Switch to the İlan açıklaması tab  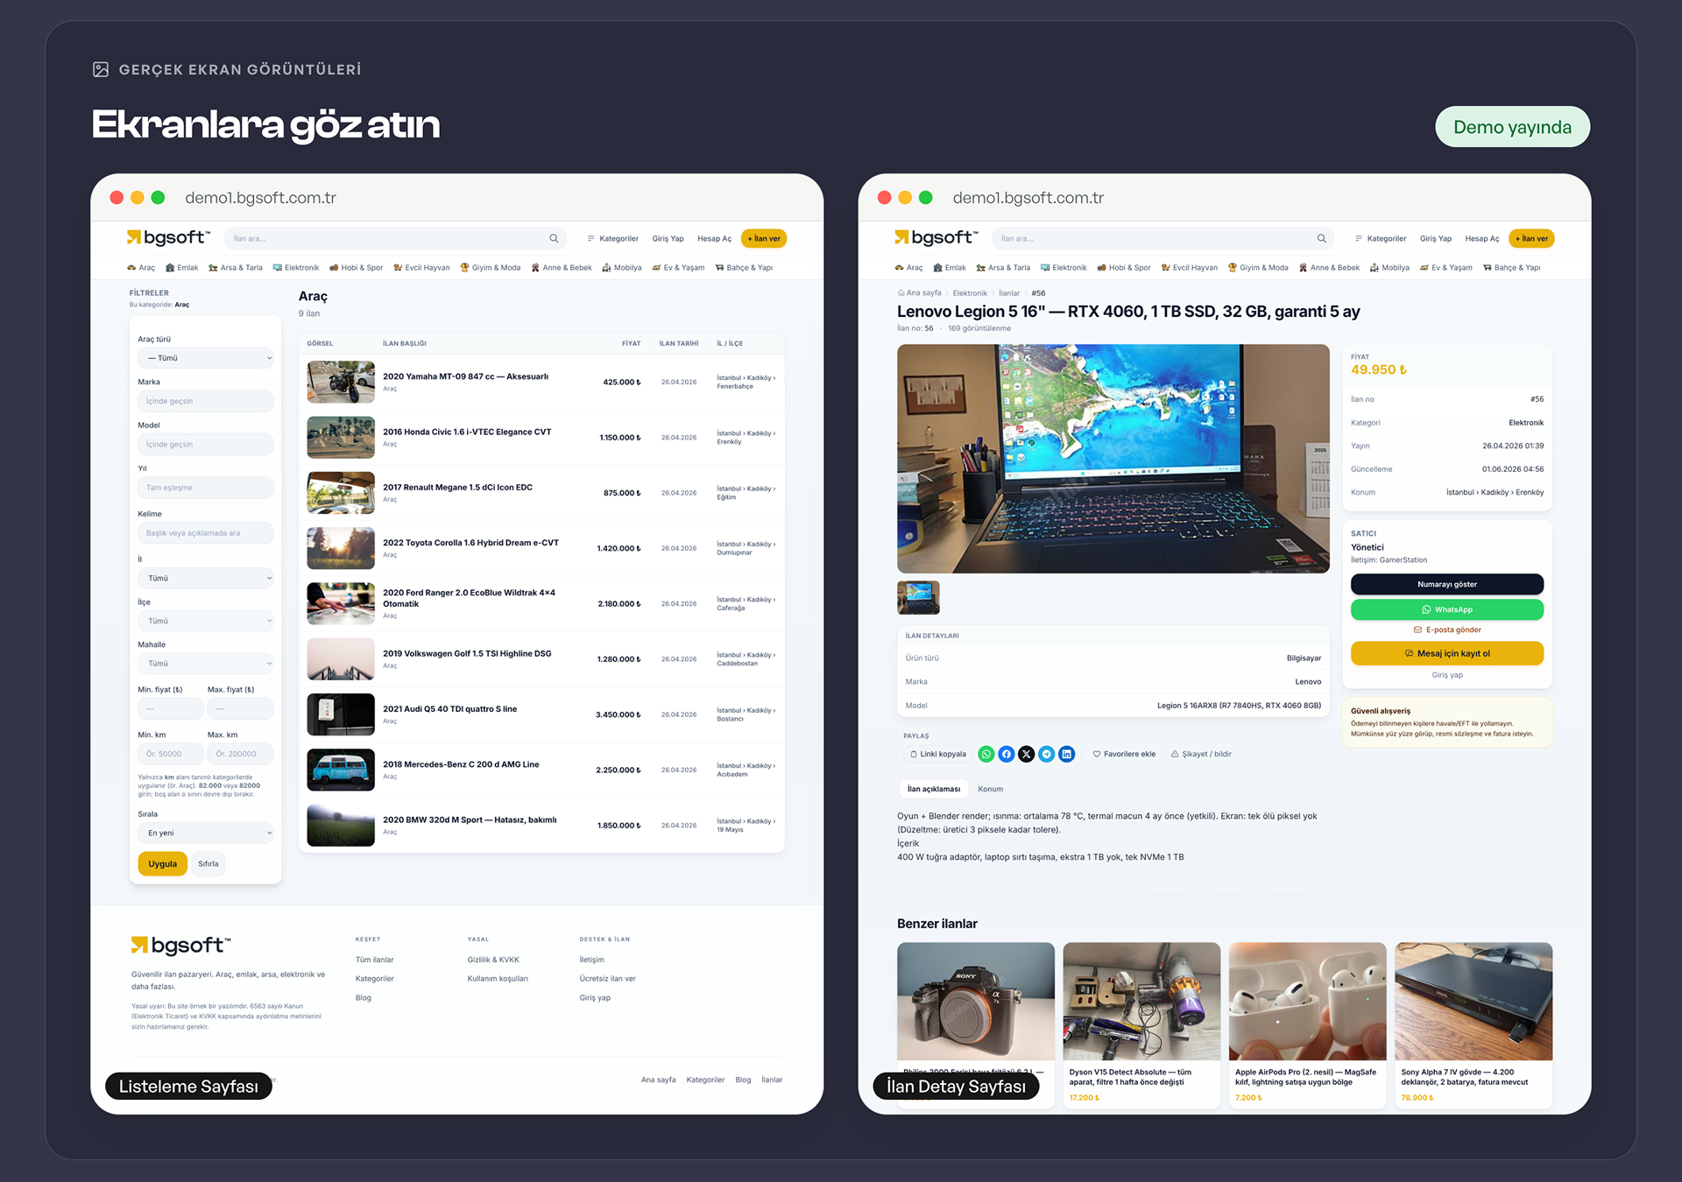coord(934,789)
